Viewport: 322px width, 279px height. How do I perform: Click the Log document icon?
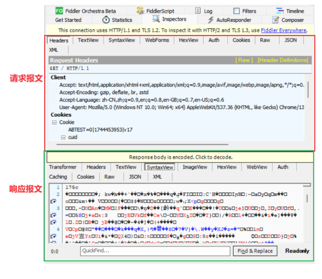(198, 10)
